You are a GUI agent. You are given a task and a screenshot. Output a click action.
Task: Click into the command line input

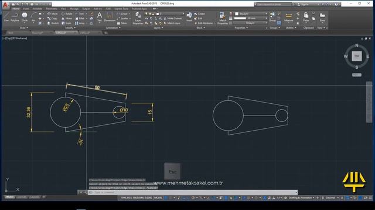click(x=193, y=192)
